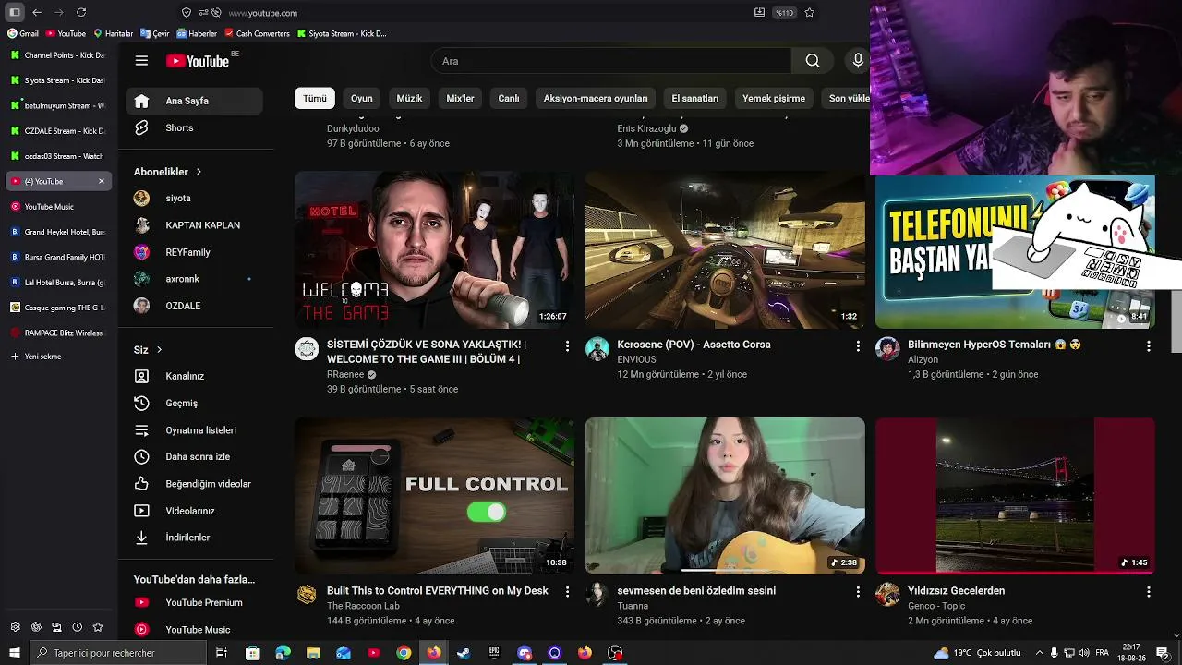Go back with the browser back arrow
The height and width of the screenshot is (665, 1182).
click(x=37, y=12)
